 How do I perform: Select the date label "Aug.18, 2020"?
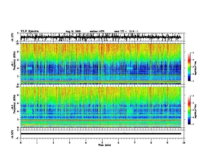coord(73,31)
